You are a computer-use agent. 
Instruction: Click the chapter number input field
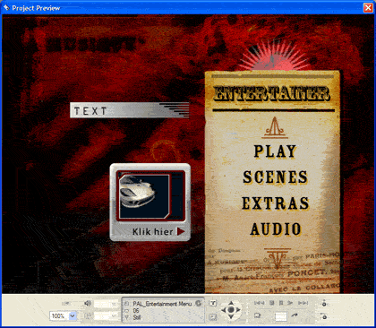pos(280,316)
